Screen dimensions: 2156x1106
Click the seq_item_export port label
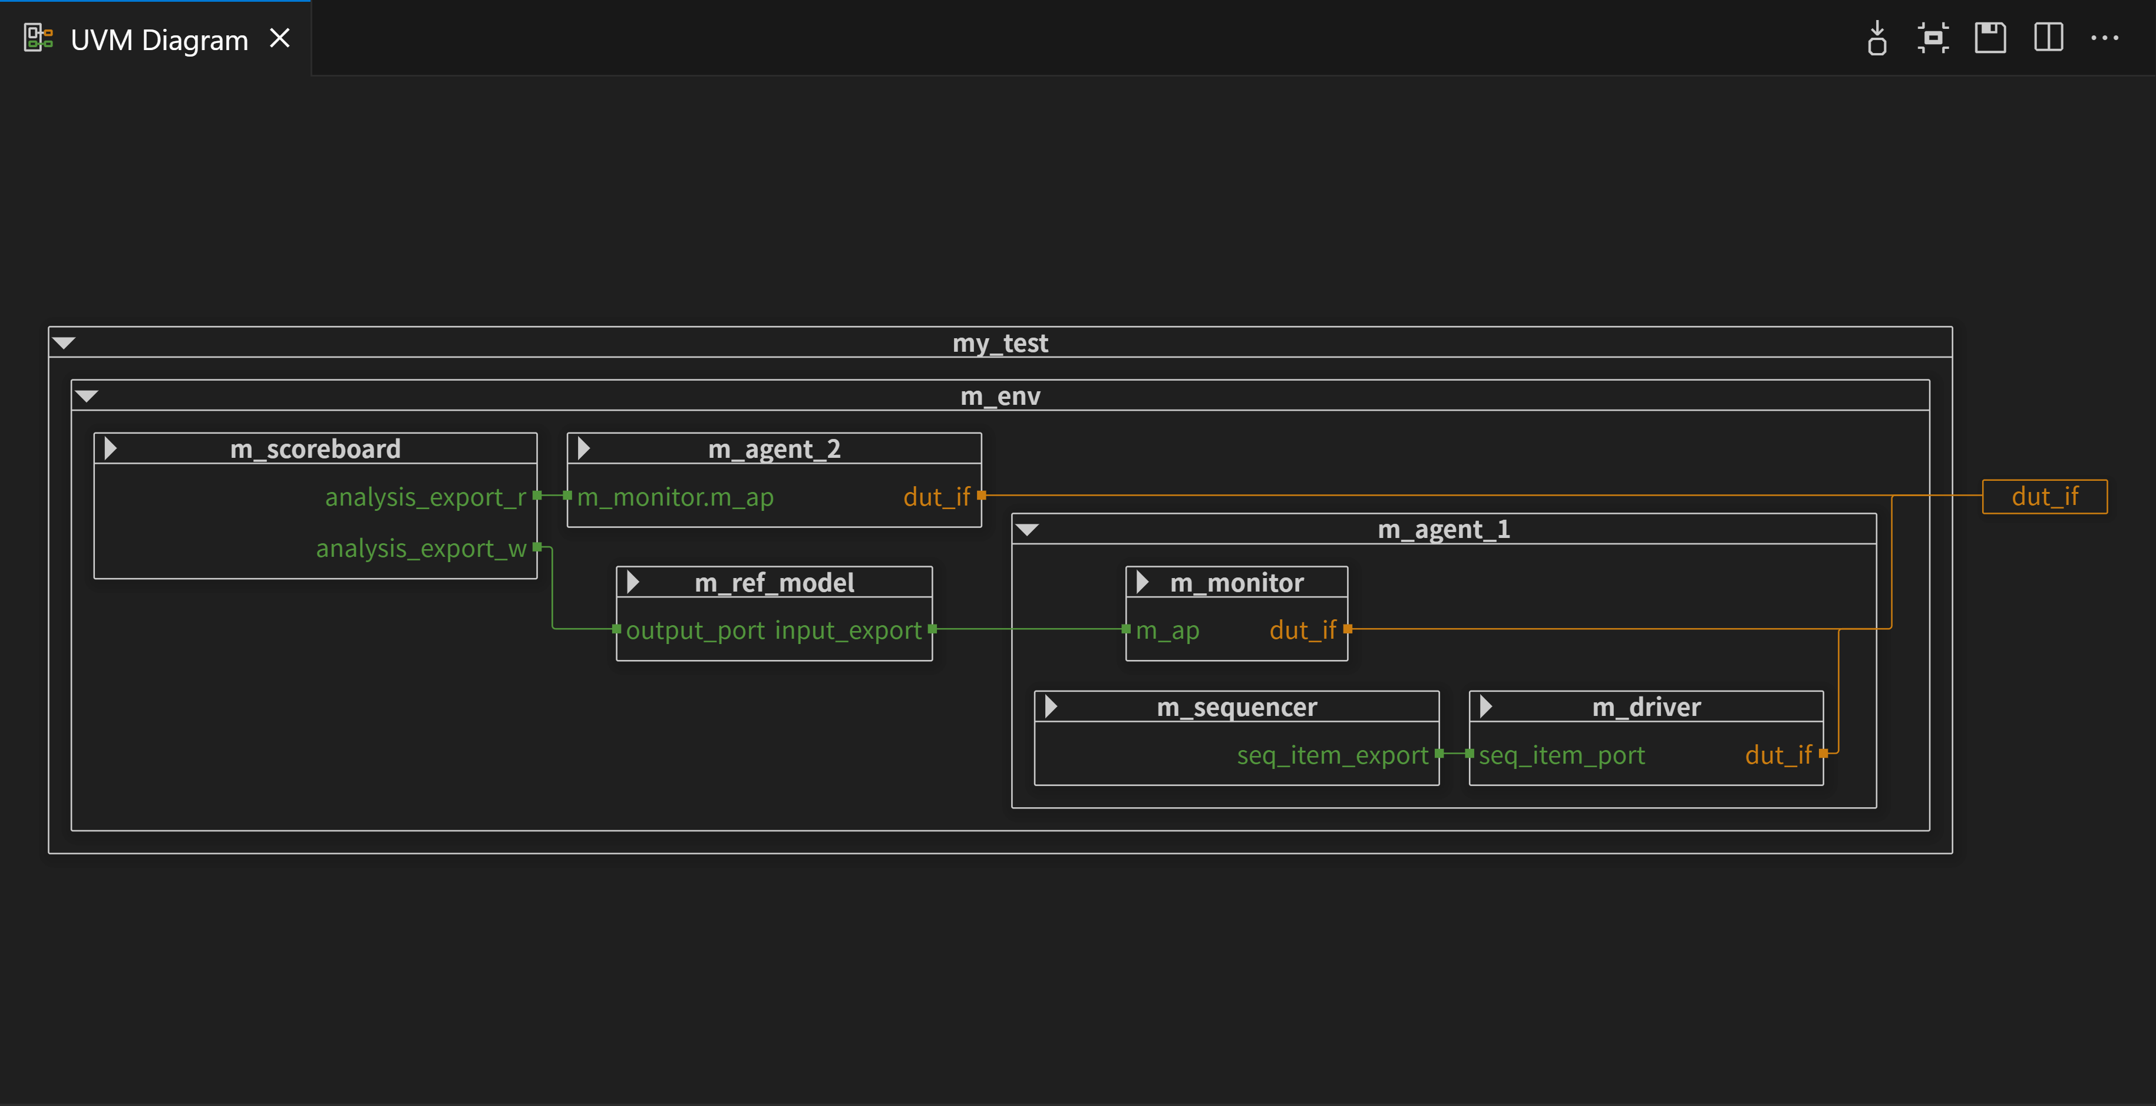(x=1332, y=755)
